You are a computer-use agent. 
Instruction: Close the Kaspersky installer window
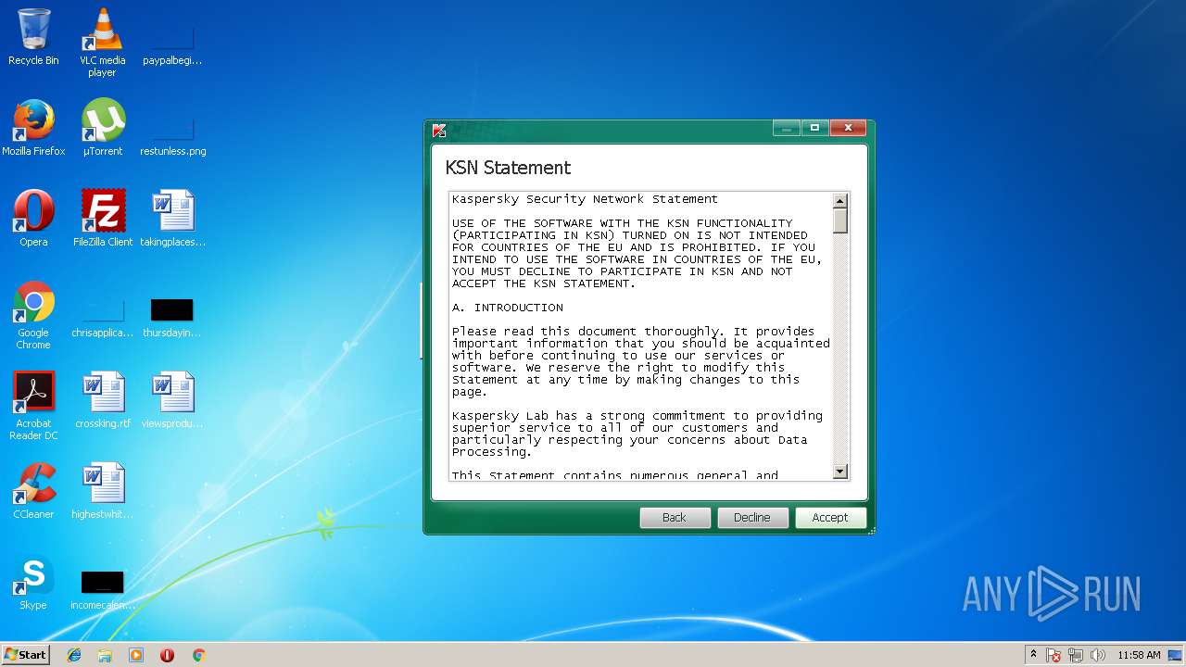[x=848, y=129]
